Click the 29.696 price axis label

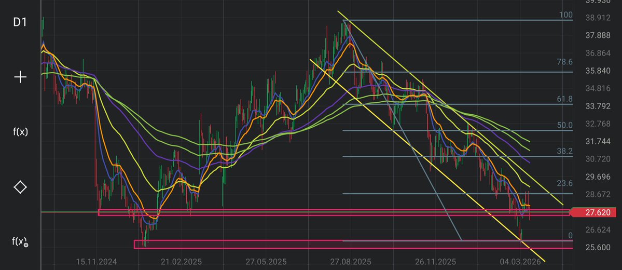click(598, 177)
